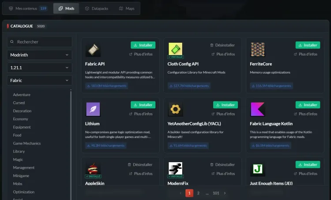This screenshot has width=331, height=200.
Task: Select the Equipment category
Action: 22,127
